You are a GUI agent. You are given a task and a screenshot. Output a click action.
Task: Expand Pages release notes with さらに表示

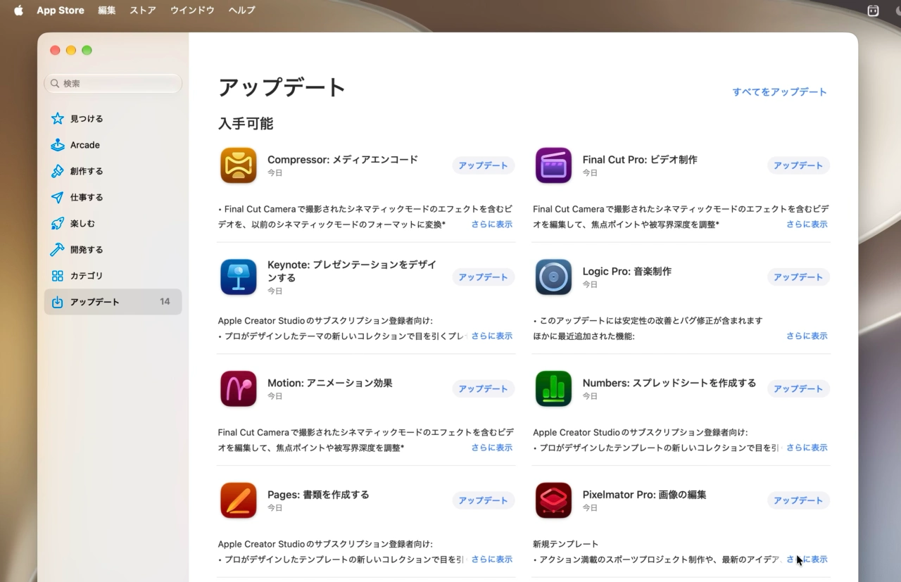coord(492,559)
